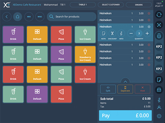Image resolution: width=165 pixels, height=123 pixels.
Task: Click the crossed arrows icon in sidebar
Action: coord(159,25)
